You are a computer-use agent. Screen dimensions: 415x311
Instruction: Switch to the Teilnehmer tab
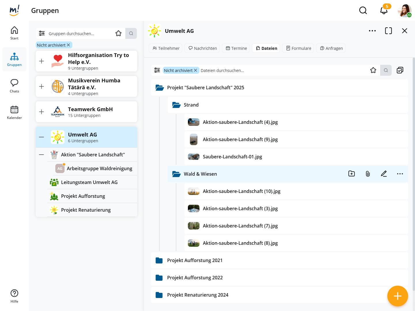coord(166,48)
